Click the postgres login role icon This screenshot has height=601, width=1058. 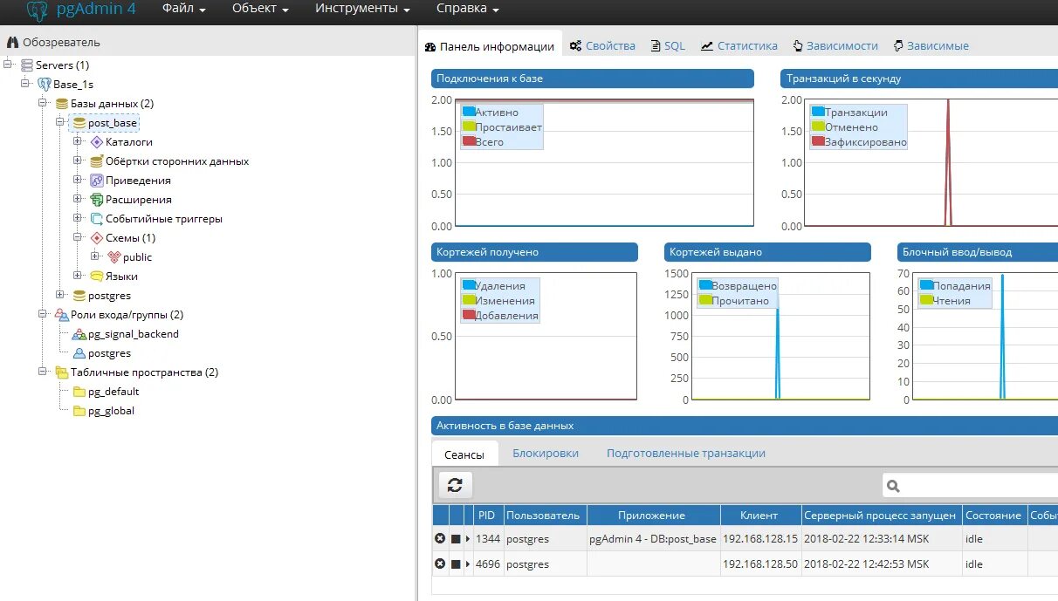point(79,353)
